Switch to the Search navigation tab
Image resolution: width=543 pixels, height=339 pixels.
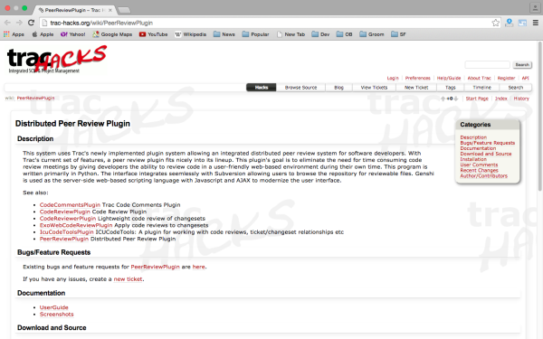(516, 88)
